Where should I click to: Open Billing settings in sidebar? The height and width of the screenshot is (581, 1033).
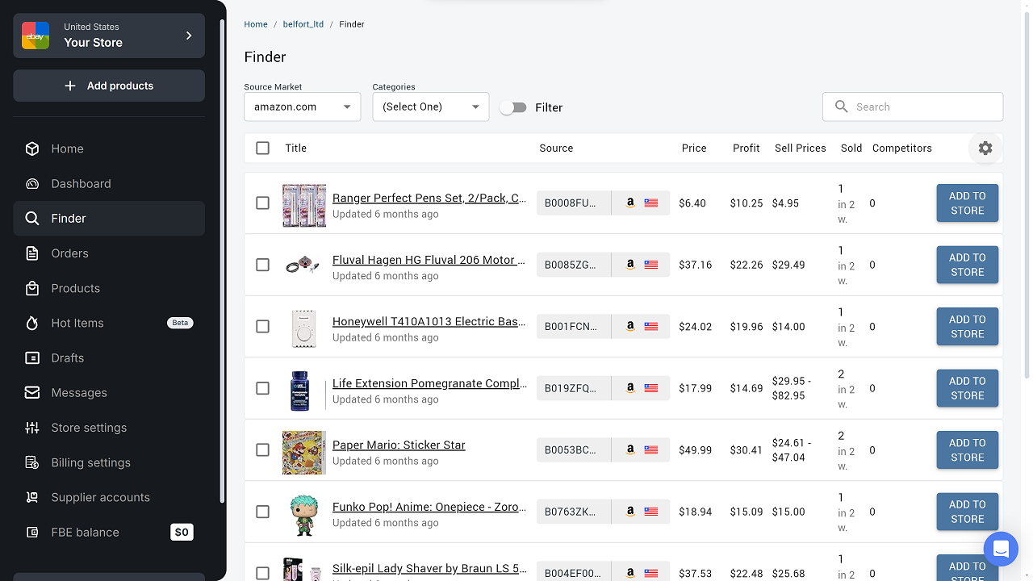pos(109,463)
